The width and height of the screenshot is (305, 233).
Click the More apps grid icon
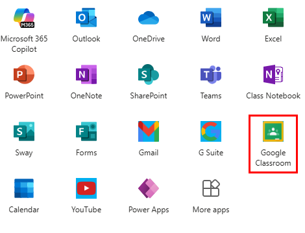pos(211,188)
